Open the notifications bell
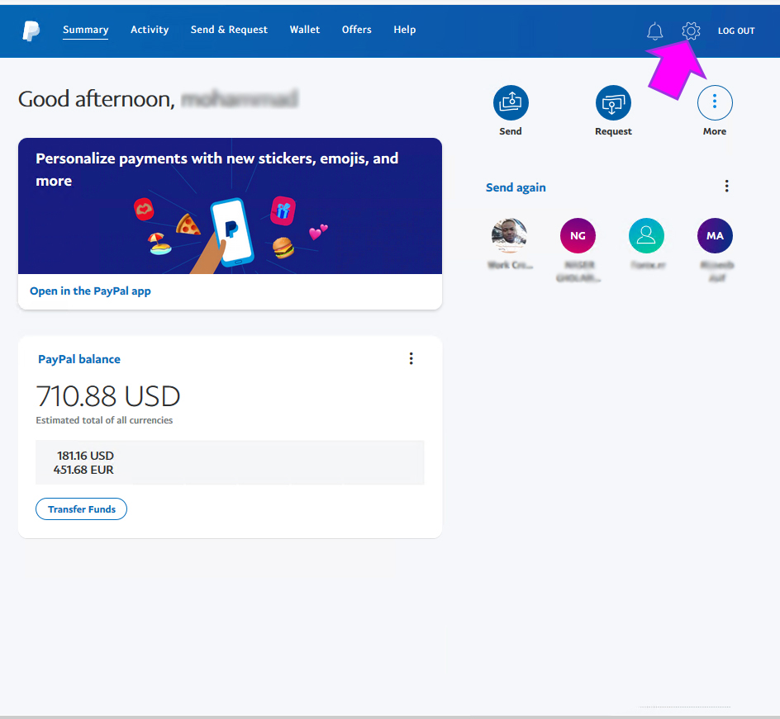780x719 pixels. pos(654,31)
